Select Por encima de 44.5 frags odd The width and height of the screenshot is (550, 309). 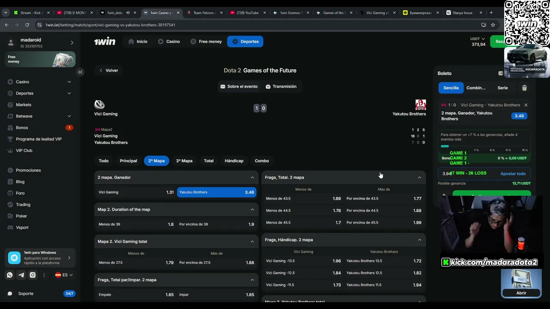[x=384, y=211]
